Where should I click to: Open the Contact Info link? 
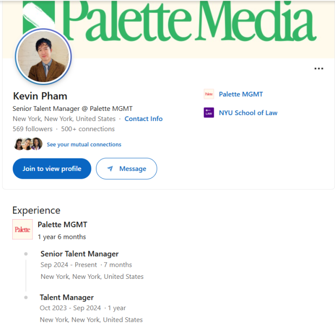pos(143,118)
